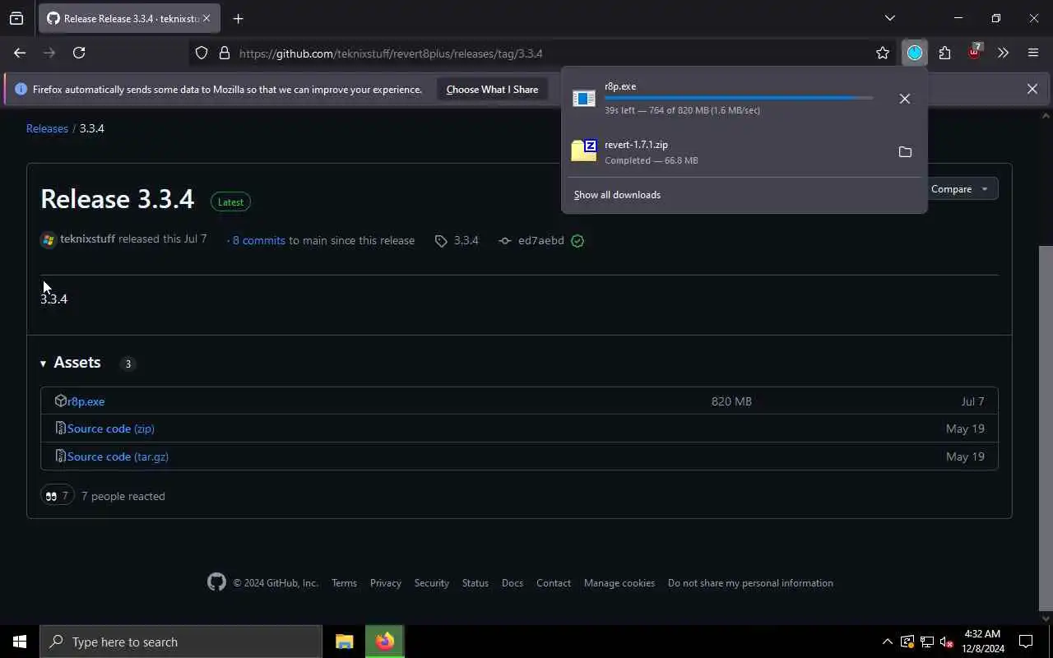Viewport: 1053px width, 658px height.
Task: Open the Windows Start menu
Action: [x=20, y=642]
